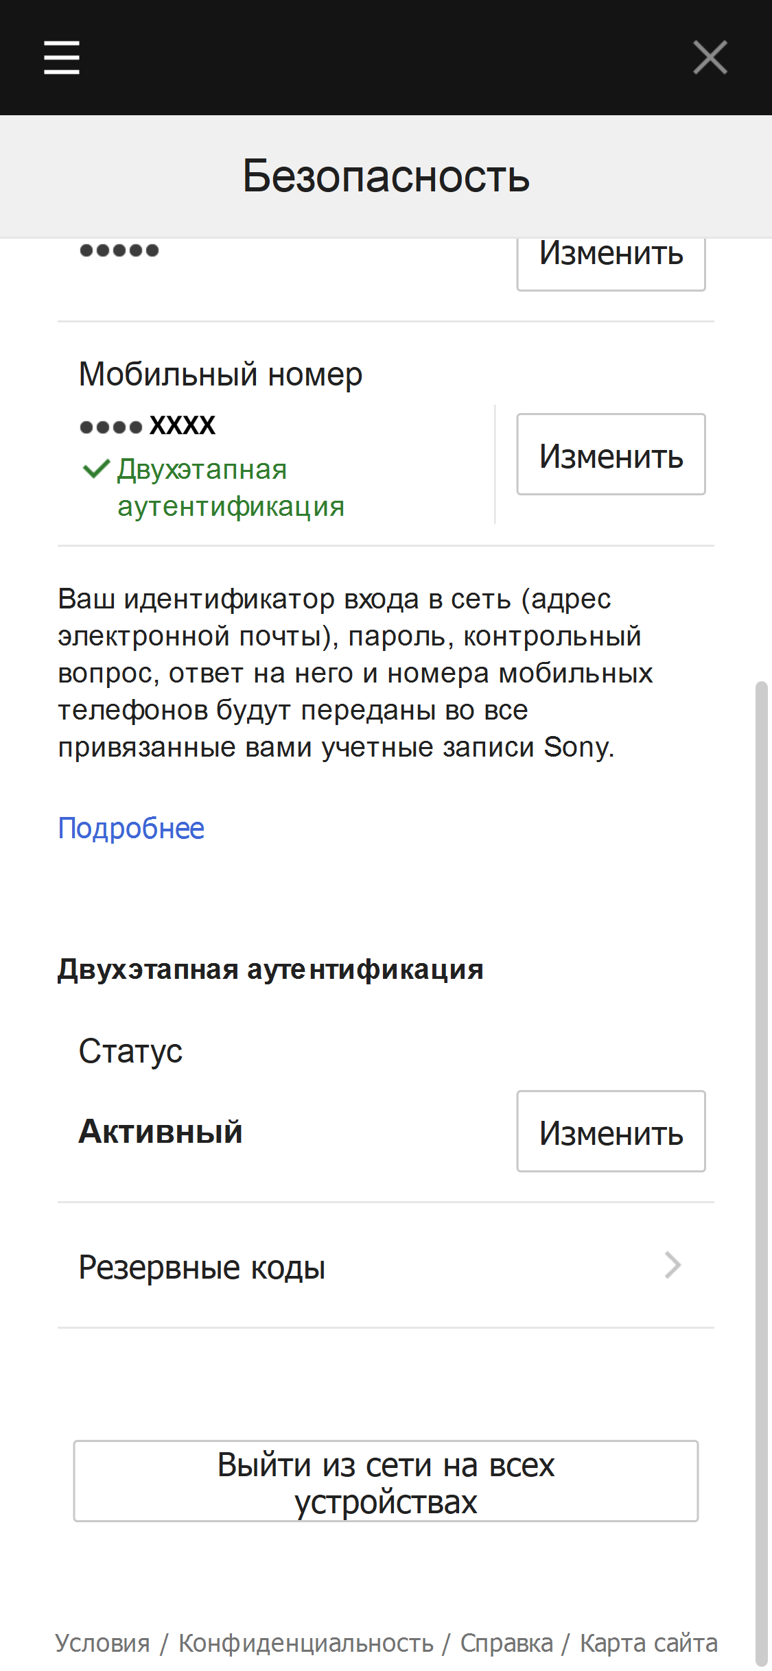Expand the Резервные коды chevron arrow
This screenshot has height=1671, width=772.
point(672,1266)
